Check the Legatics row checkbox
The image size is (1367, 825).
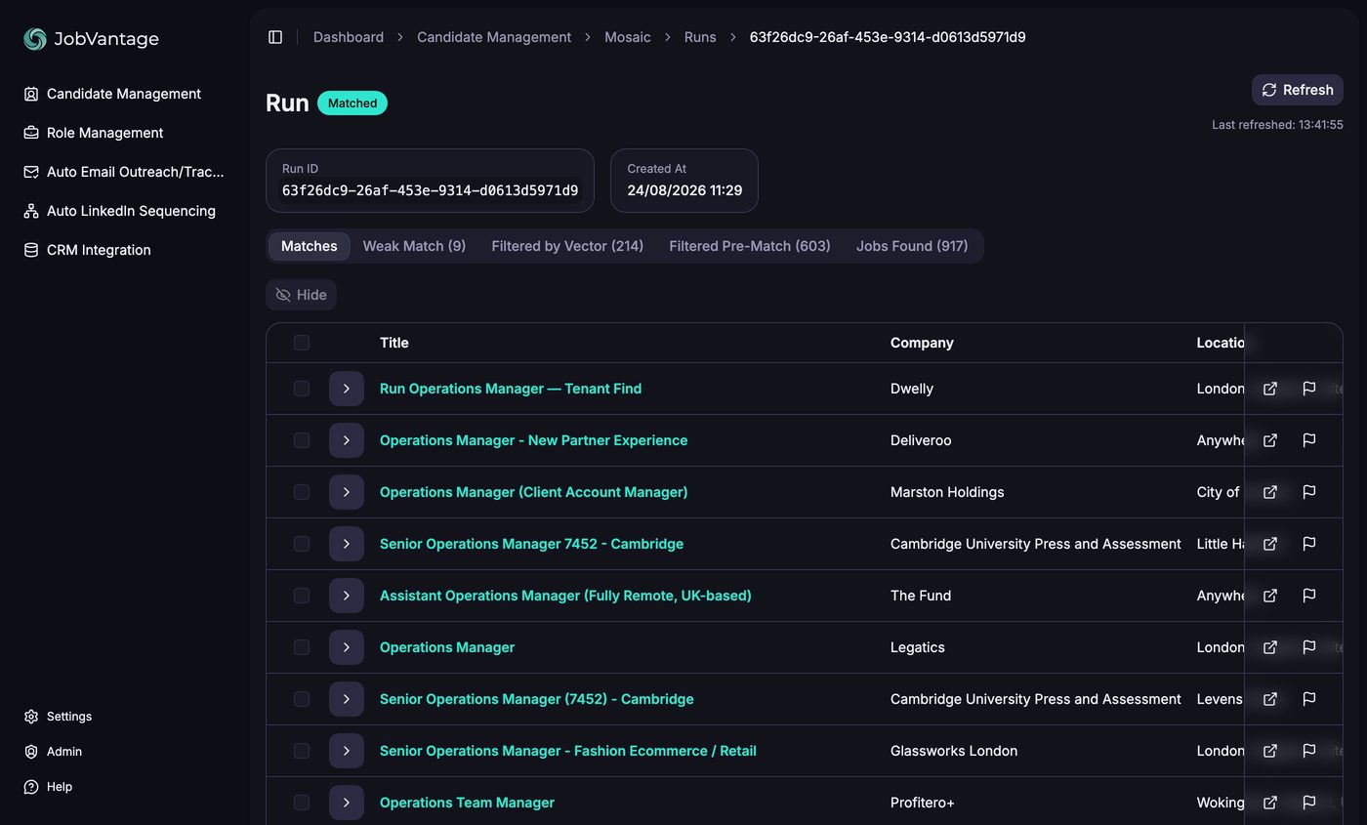click(302, 647)
